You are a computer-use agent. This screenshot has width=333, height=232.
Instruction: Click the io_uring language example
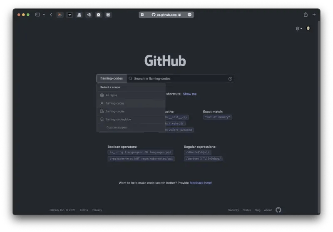[140, 152]
